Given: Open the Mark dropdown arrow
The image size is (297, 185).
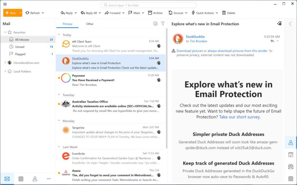Looking at the screenshot, I should [143, 13].
